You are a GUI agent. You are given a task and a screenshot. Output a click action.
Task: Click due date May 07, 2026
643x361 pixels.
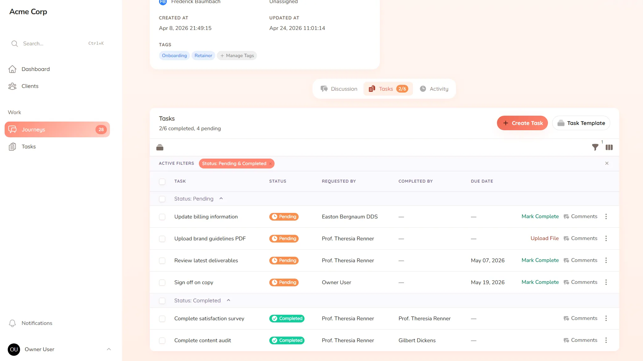(488, 260)
